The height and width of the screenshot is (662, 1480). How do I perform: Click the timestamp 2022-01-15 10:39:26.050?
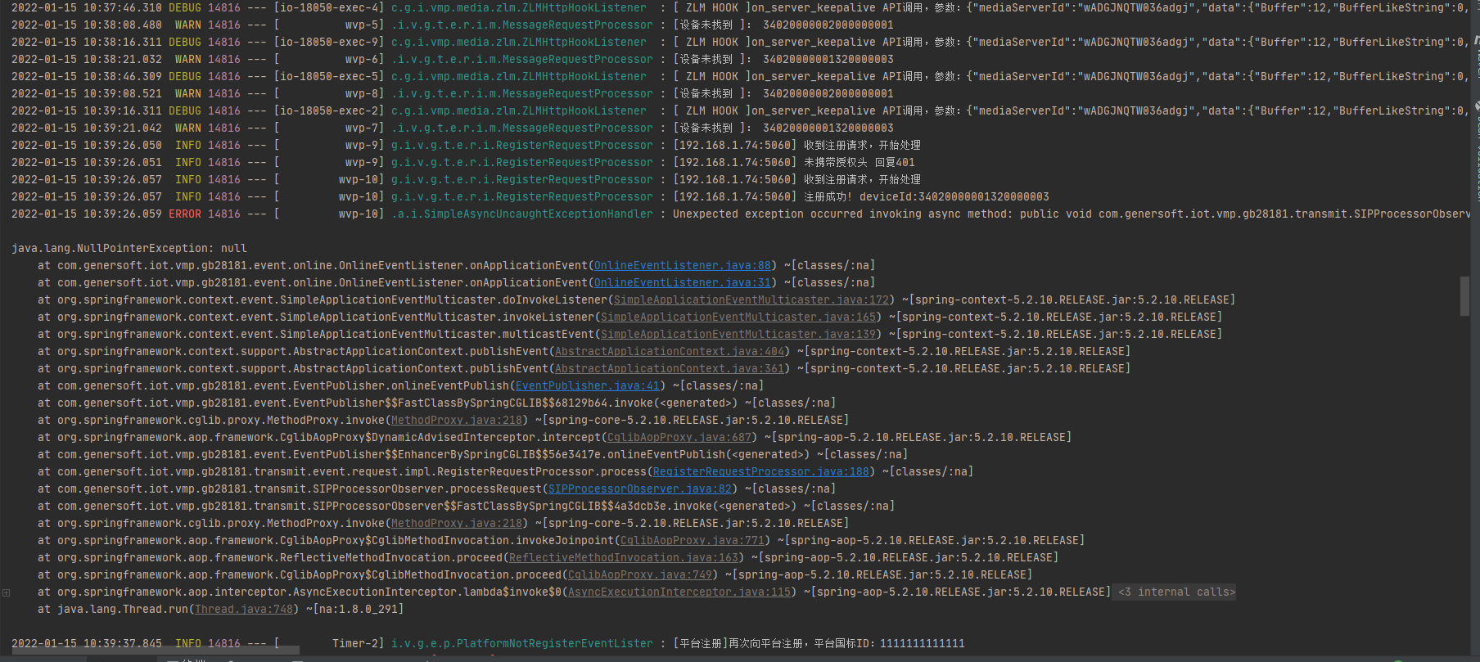tap(87, 145)
